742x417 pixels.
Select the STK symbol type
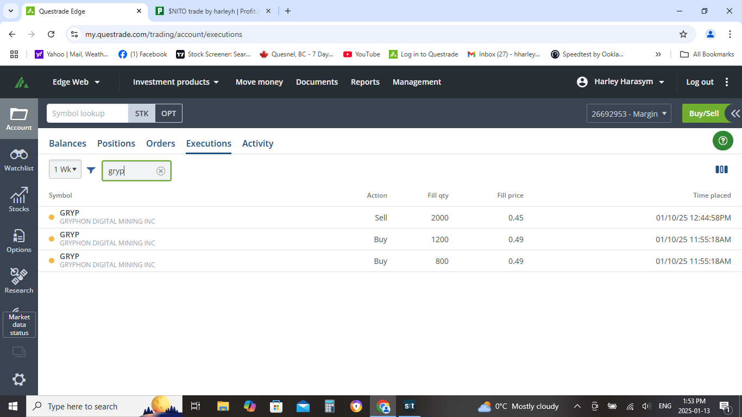pyautogui.click(x=142, y=113)
